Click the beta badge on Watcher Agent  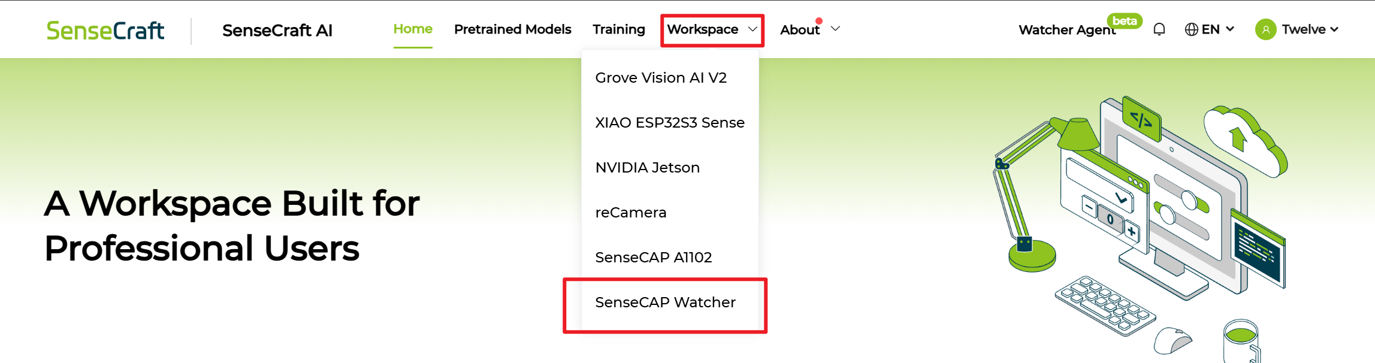click(1124, 21)
